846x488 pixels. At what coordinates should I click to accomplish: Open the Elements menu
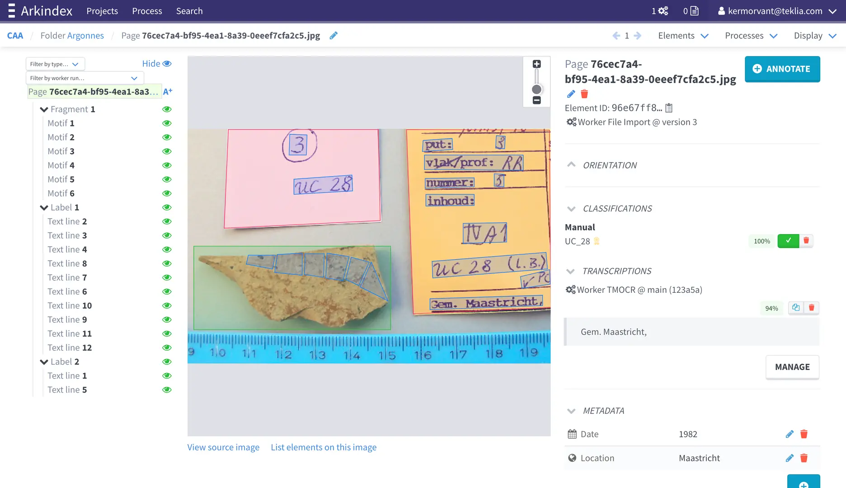click(683, 36)
